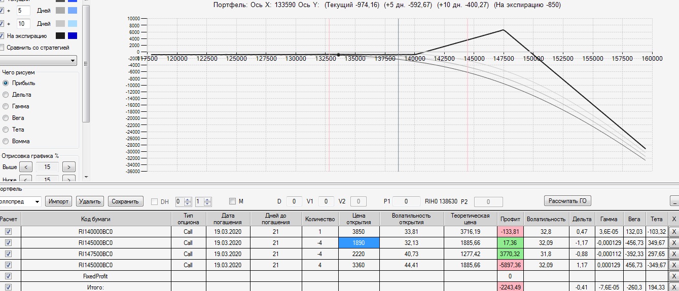
Task: Click the X button on the row with profit -5897,36
Action: tap(673, 265)
